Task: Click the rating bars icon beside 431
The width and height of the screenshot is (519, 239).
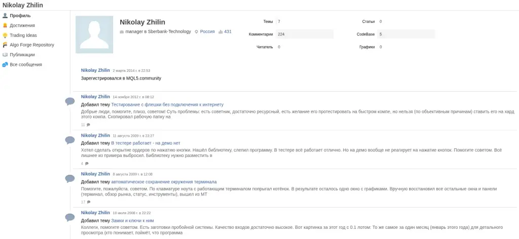Action: click(x=220, y=32)
